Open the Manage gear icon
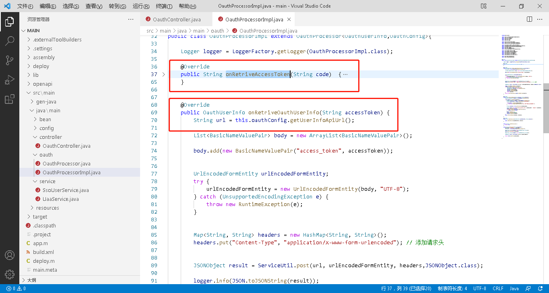The image size is (549, 293). click(10, 274)
